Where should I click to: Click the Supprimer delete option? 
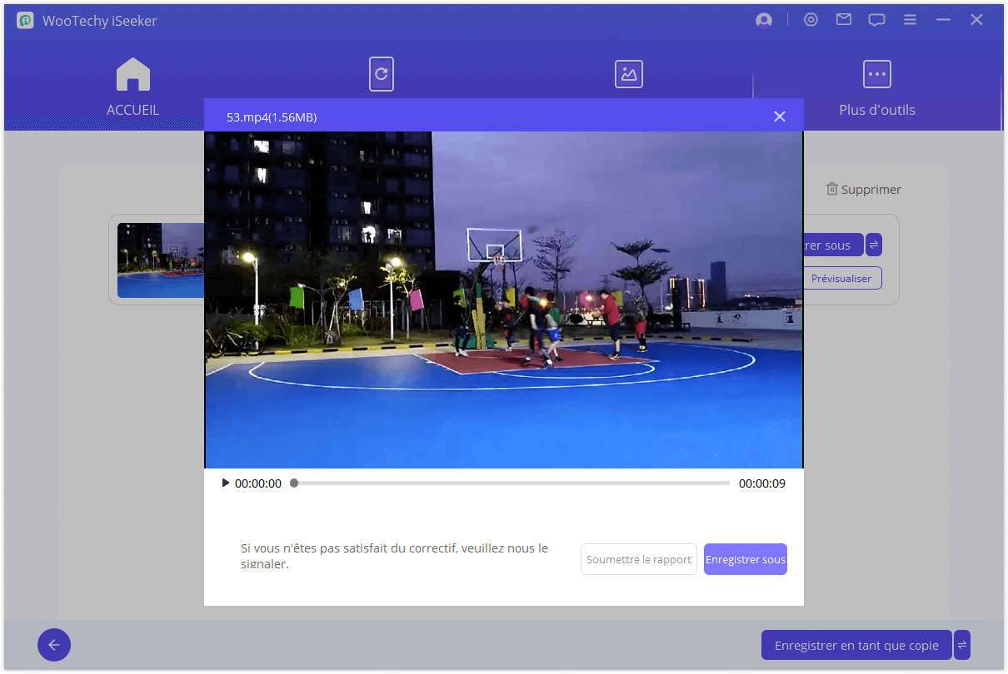tap(863, 190)
